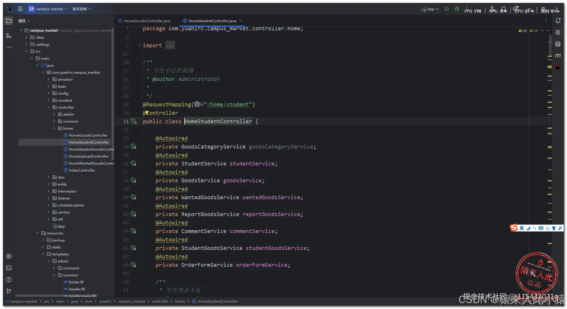Open the Maven tool window
The image size is (567, 309).
558,56
